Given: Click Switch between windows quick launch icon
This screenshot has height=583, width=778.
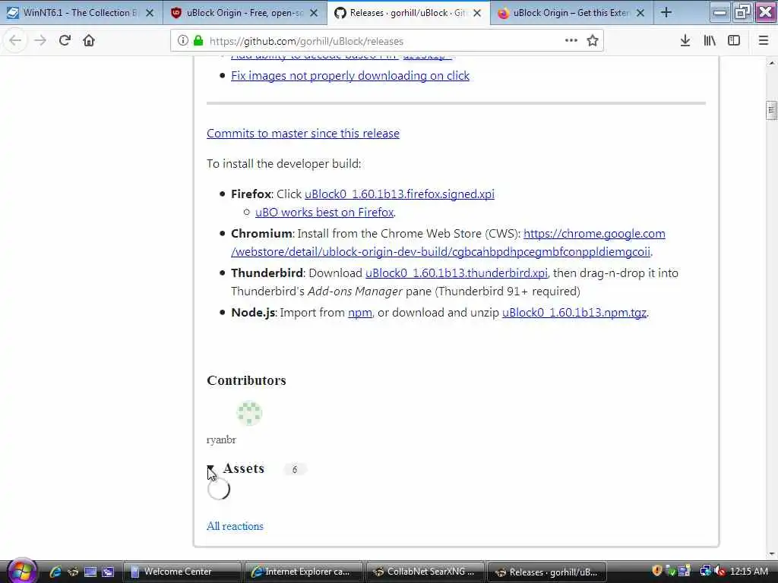Looking at the screenshot, I should (108, 572).
